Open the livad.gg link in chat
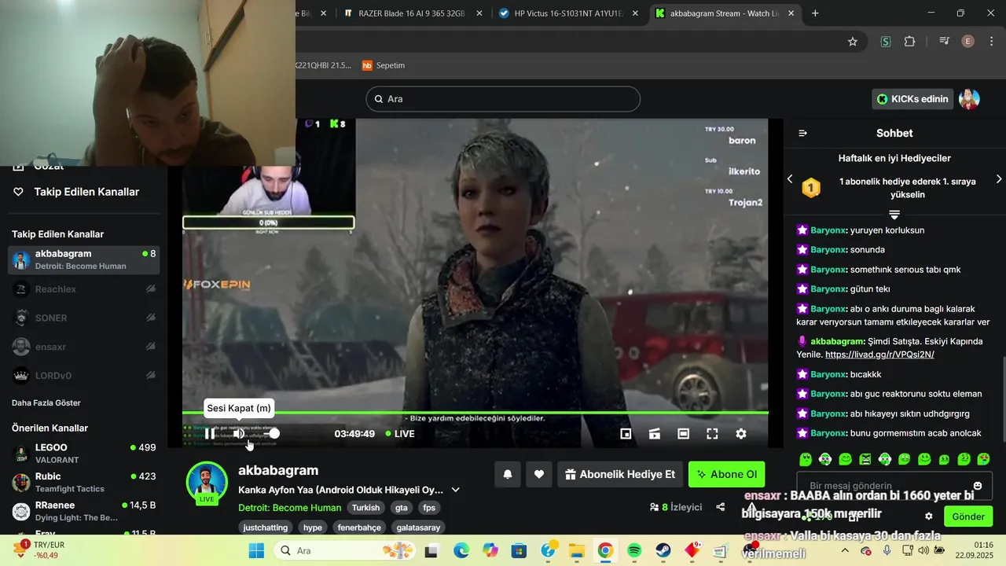This screenshot has height=566, width=1006. click(x=879, y=355)
